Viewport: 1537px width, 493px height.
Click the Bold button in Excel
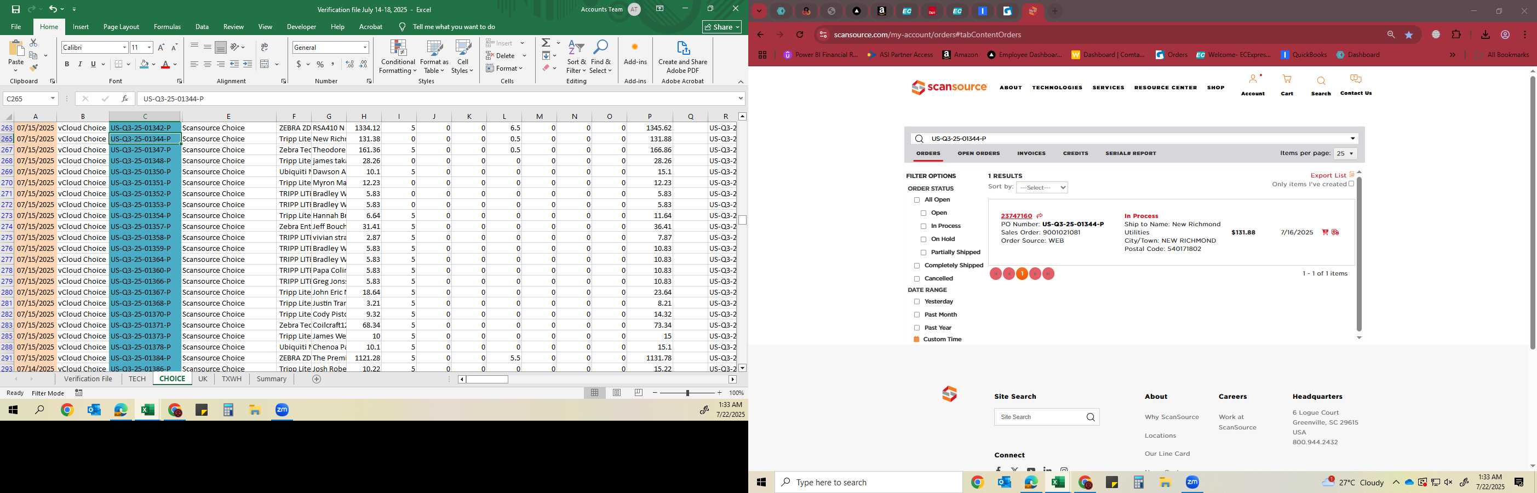[x=67, y=64]
